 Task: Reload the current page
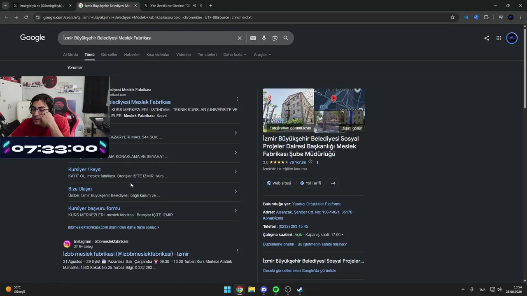(26, 17)
